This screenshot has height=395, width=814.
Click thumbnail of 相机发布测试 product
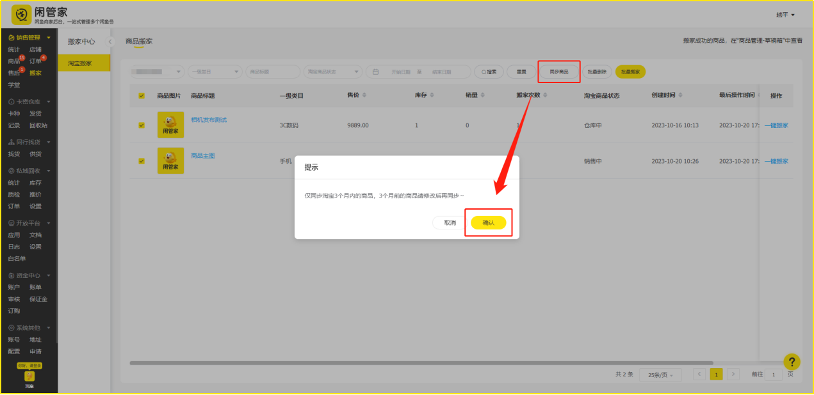click(x=170, y=125)
